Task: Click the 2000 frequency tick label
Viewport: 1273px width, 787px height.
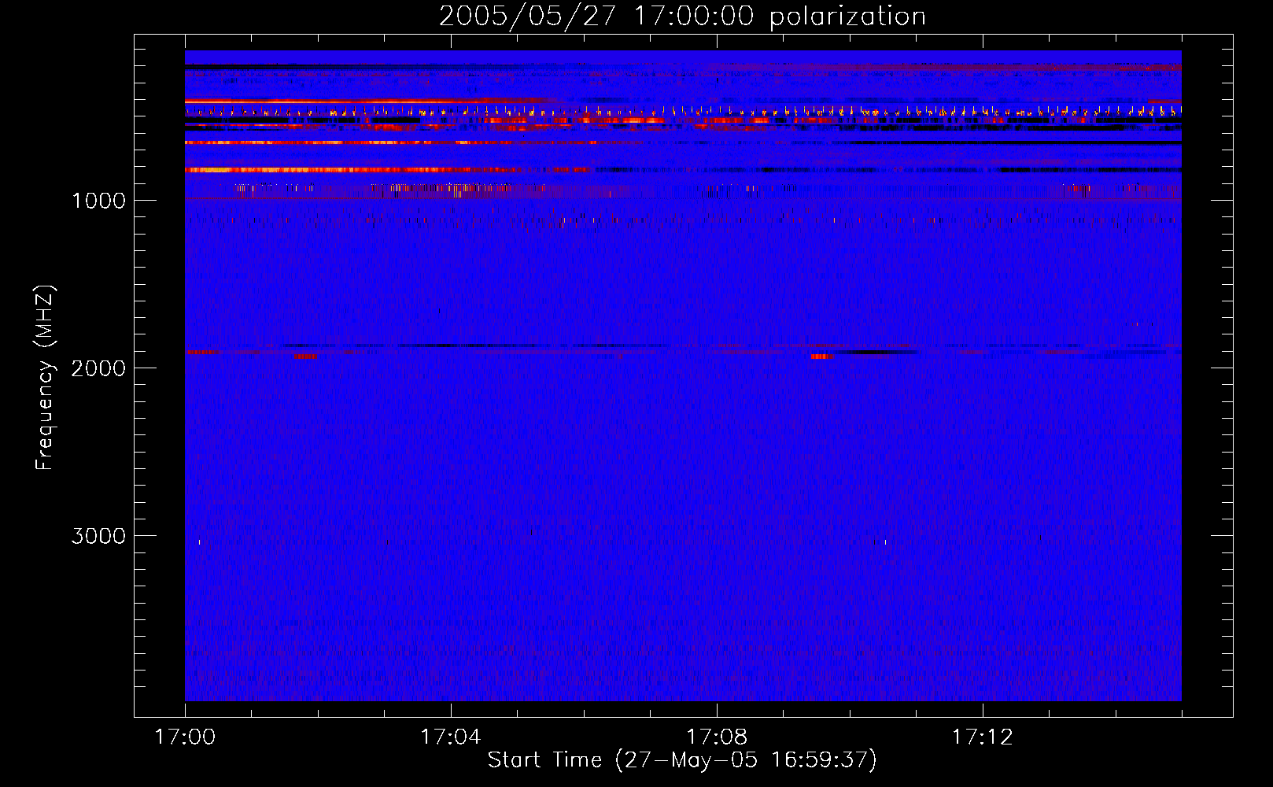Action: tap(98, 368)
